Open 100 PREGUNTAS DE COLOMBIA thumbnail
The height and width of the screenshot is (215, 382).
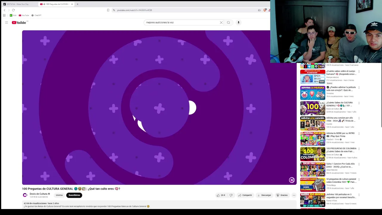click(x=312, y=154)
